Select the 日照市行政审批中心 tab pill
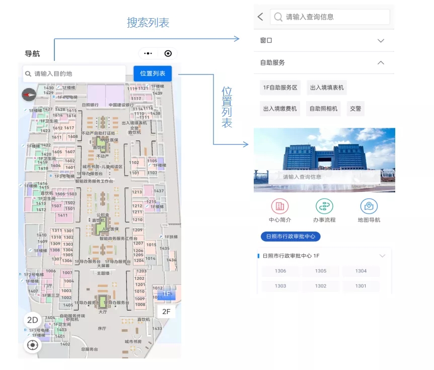 pyautogui.click(x=291, y=237)
